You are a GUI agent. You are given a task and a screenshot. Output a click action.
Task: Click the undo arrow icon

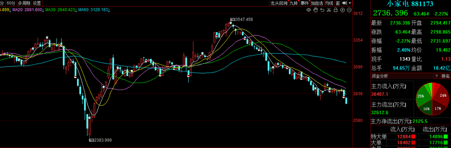[322, 10]
